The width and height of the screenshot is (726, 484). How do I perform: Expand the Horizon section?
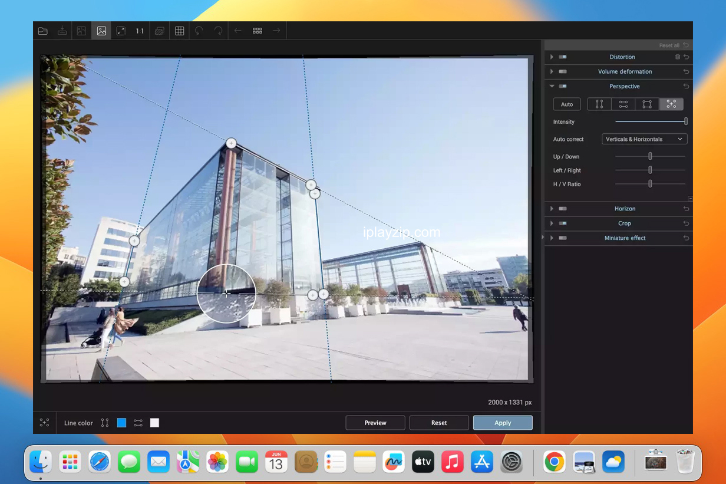tap(552, 209)
